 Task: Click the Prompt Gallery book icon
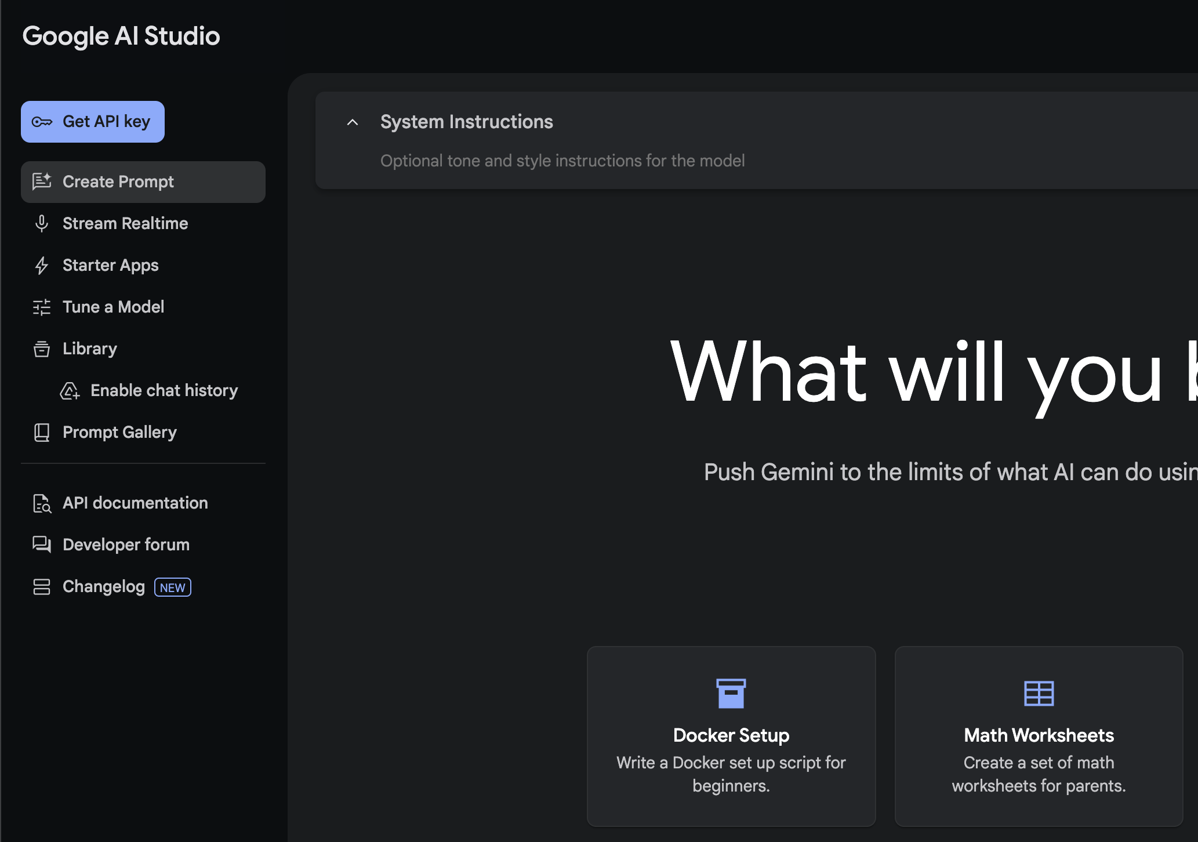[42, 433]
